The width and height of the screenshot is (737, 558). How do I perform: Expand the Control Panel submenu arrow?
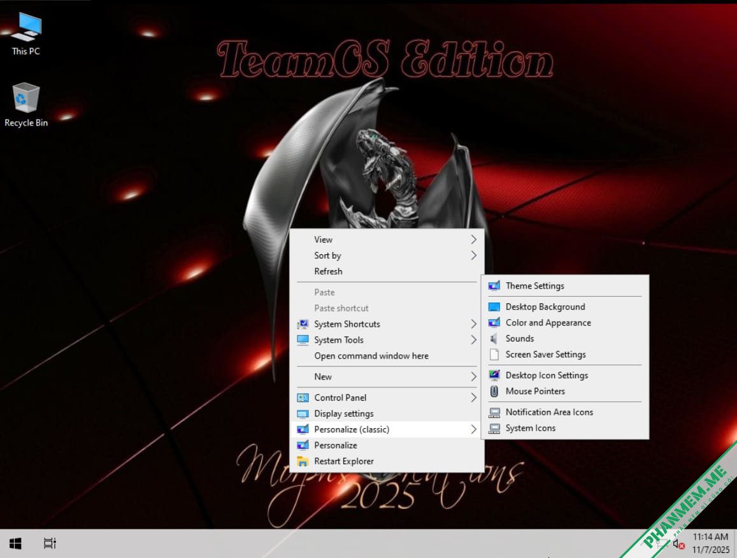[x=474, y=397]
